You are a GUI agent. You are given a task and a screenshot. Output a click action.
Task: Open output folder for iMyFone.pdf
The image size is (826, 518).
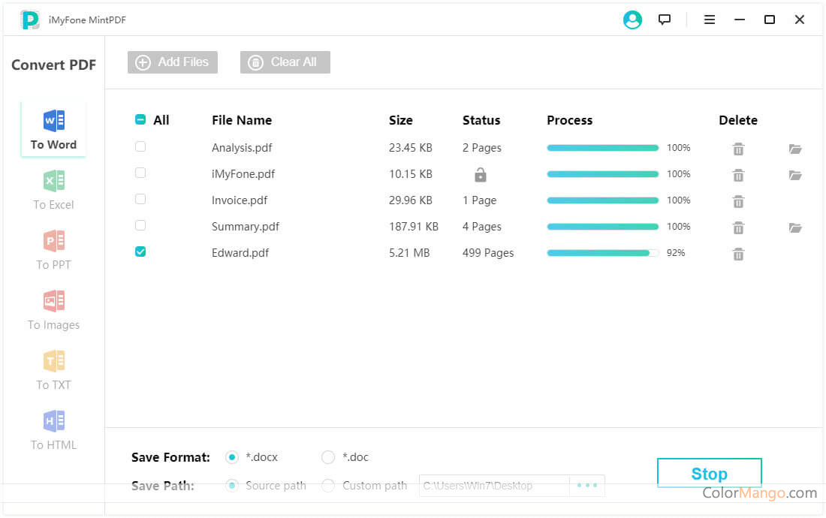click(795, 175)
